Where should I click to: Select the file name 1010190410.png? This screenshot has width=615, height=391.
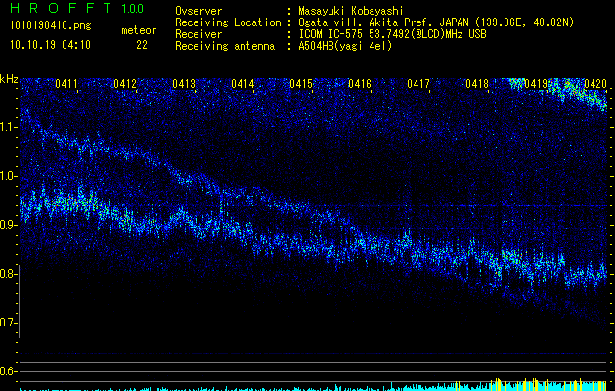coord(51,26)
